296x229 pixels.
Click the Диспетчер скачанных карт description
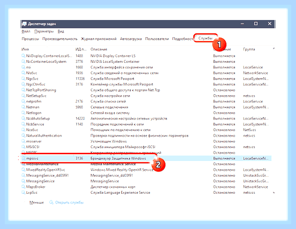[113, 187]
